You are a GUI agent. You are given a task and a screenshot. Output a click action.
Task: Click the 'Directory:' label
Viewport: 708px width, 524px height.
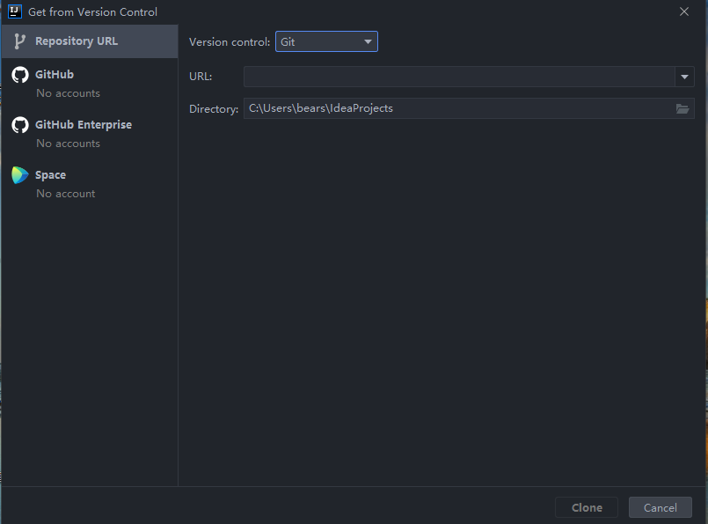point(214,109)
